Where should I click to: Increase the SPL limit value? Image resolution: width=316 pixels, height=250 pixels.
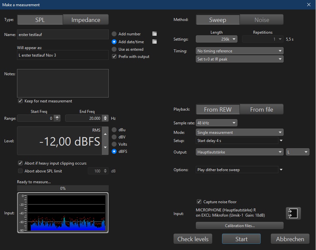(x=105, y=170)
